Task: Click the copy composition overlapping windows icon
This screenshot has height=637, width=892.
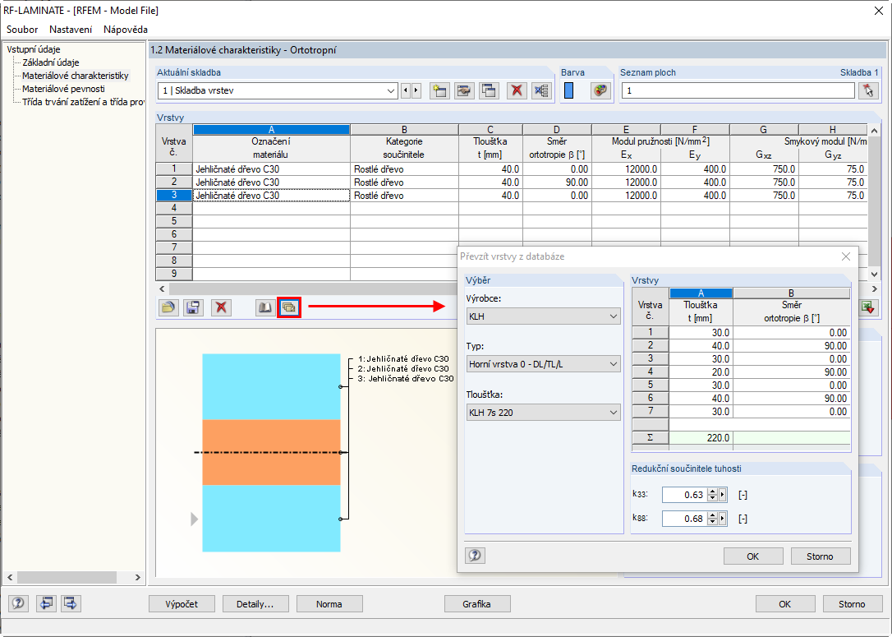Action: click(x=490, y=90)
